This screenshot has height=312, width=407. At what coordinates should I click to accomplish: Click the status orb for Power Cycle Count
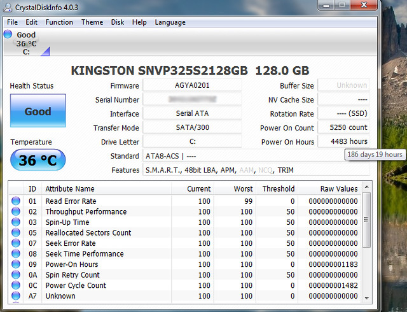tap(16, 285)
